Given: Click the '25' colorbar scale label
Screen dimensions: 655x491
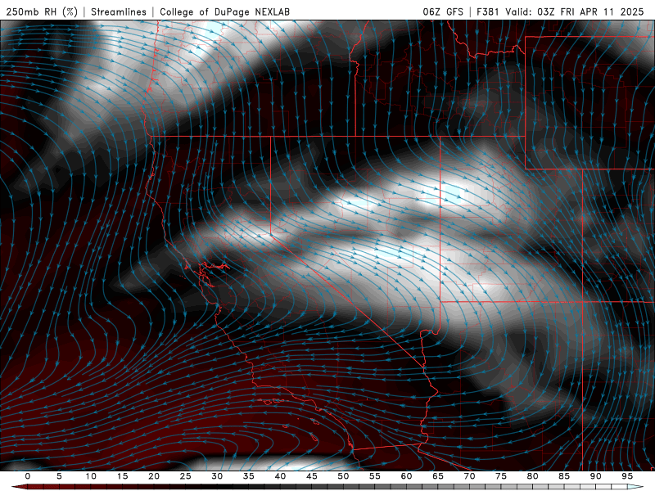Looking at the screenshot, I should (186, 476).
